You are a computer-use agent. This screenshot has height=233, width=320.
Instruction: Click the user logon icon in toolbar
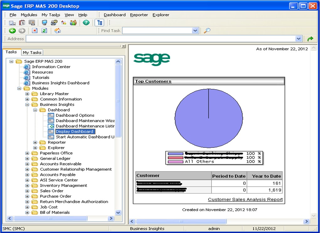click(32, 23)
